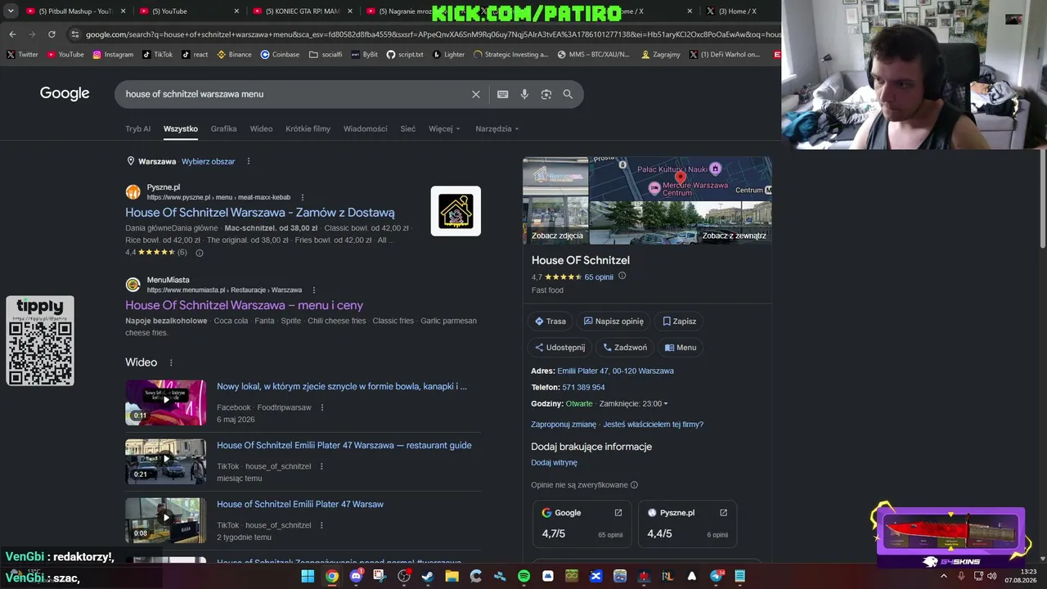Open the volume control in system tray
The image size is (1047, 589).
[992, 576]
